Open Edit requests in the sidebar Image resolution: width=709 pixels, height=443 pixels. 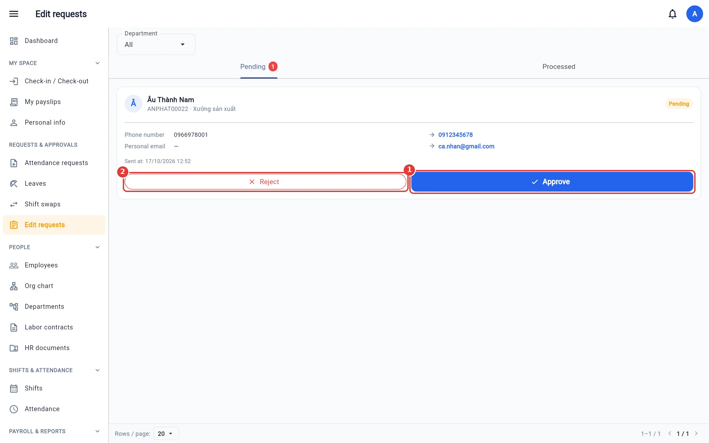click(x=54, y=225)
